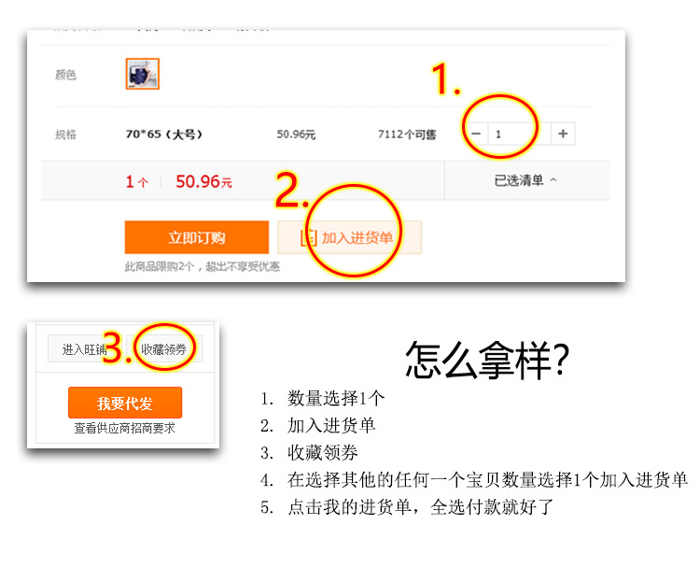
Task: Click the 7112个可售 stock text
Action: tap(407, 134)
